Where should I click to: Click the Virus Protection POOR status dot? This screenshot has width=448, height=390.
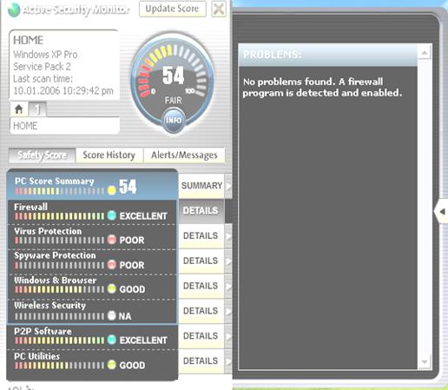[x=112, y=240]
